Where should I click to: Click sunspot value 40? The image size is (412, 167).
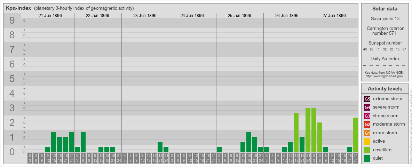point(365,49)
